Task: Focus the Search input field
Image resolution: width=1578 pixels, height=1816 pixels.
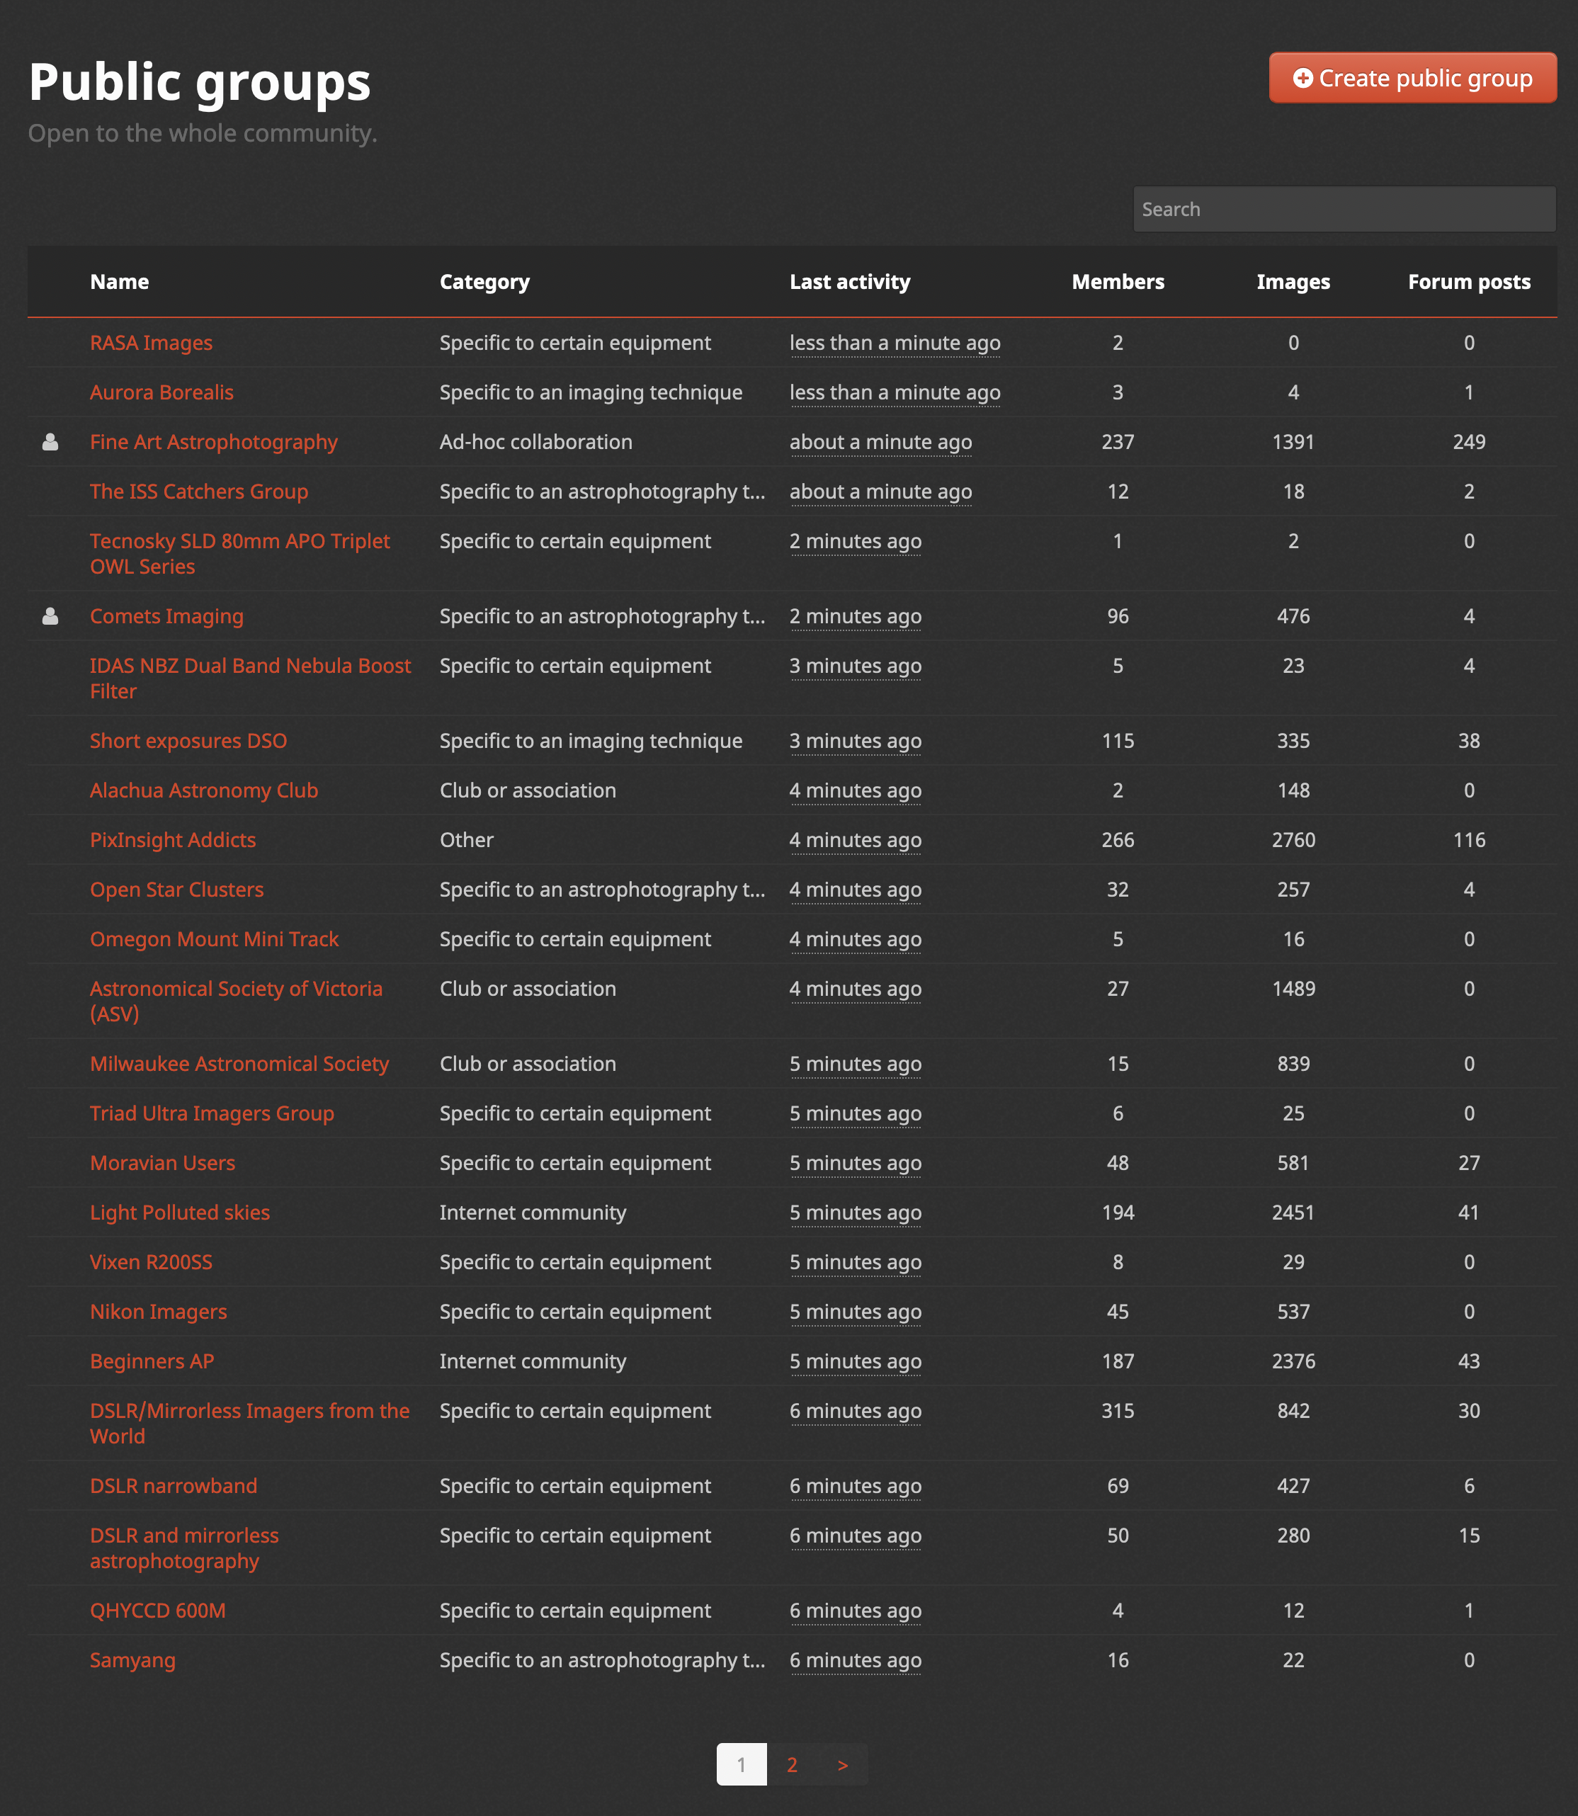Action: pyautogui.click(x=1344, y=210)
